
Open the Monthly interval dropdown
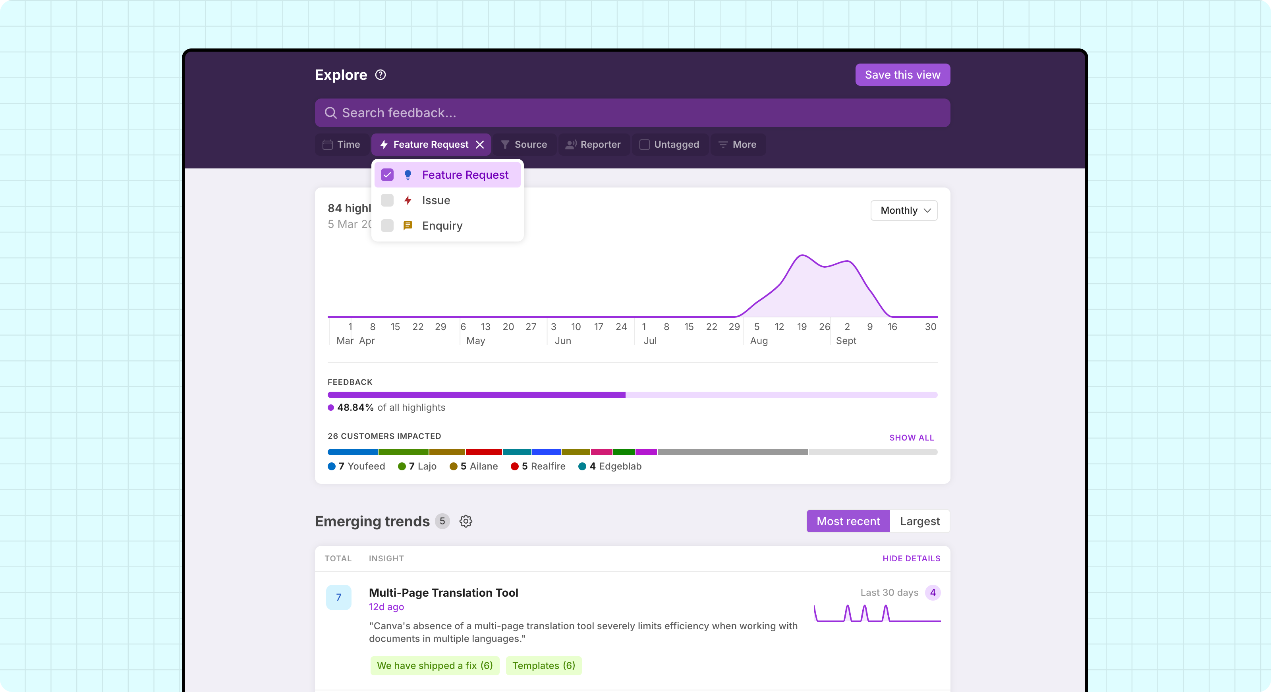904,211
